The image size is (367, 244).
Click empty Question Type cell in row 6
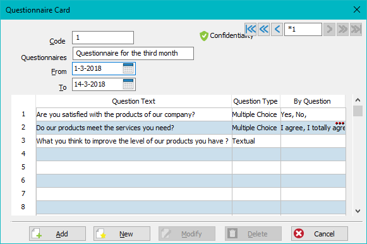pyautogui.click(x=256, y=181)
